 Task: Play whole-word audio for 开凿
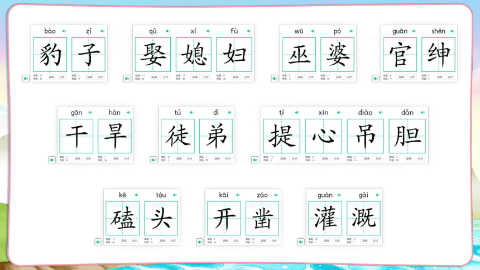[x=200, y=242]
